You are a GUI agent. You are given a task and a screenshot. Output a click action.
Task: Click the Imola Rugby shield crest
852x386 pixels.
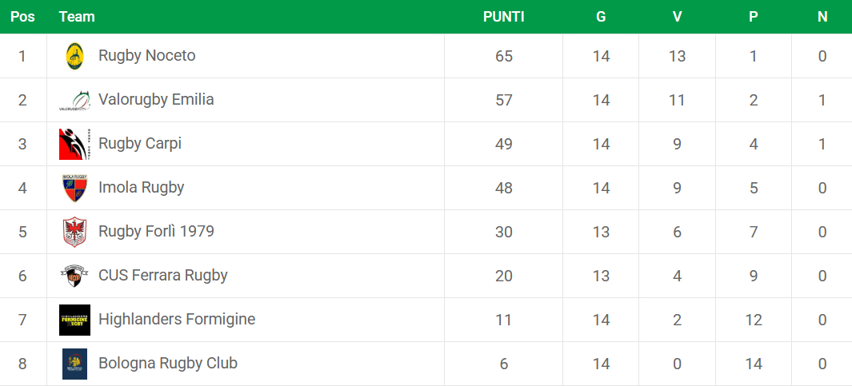[75, 188]
